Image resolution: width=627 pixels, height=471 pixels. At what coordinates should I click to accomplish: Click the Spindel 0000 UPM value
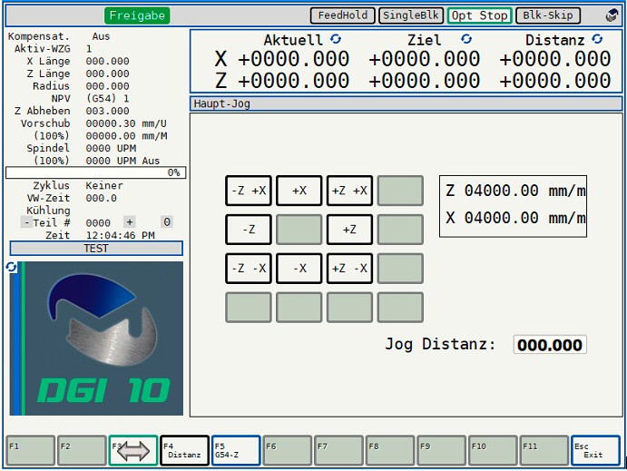(x=111, y=148)
